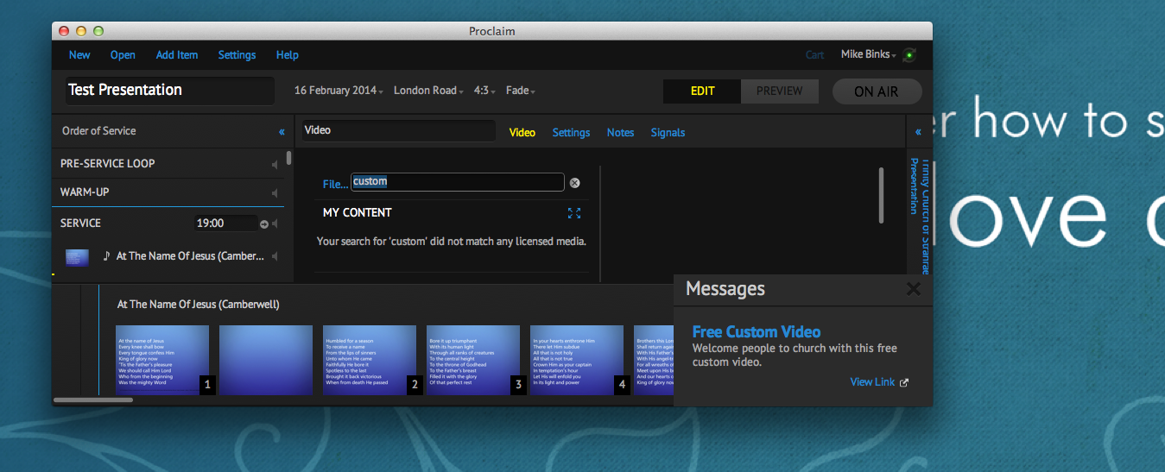Click the At The Name Of Jesus (Camberwell) slide heading
Screen dimensions: 1165x472
[x=199, y=305]
